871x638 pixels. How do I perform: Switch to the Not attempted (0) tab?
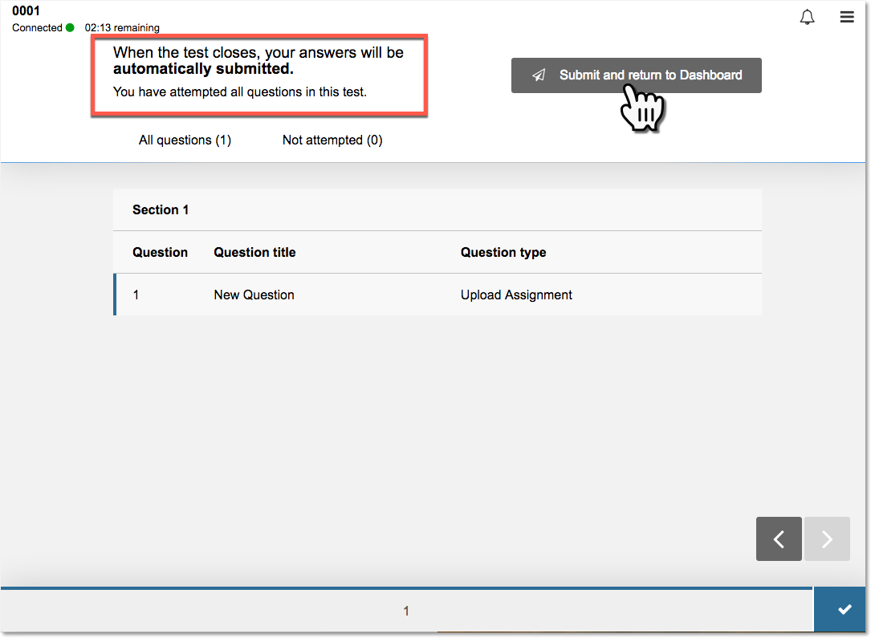[332, 140]
